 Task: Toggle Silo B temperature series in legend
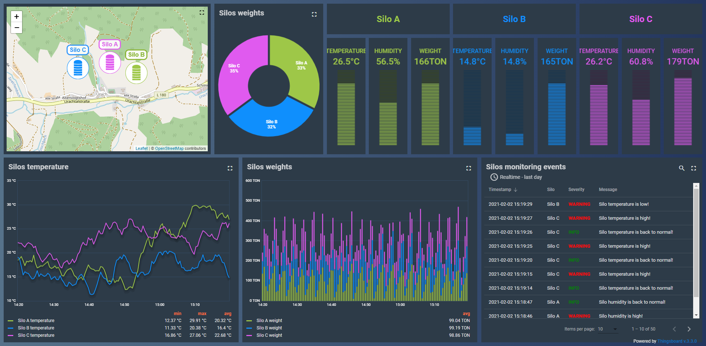(36, 328)
